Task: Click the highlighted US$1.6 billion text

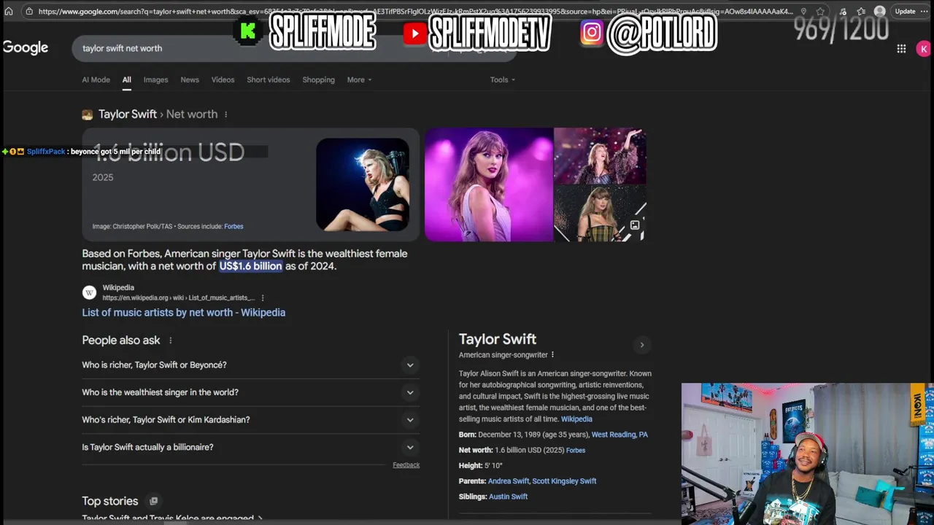Action: click(x=250, y=266)
